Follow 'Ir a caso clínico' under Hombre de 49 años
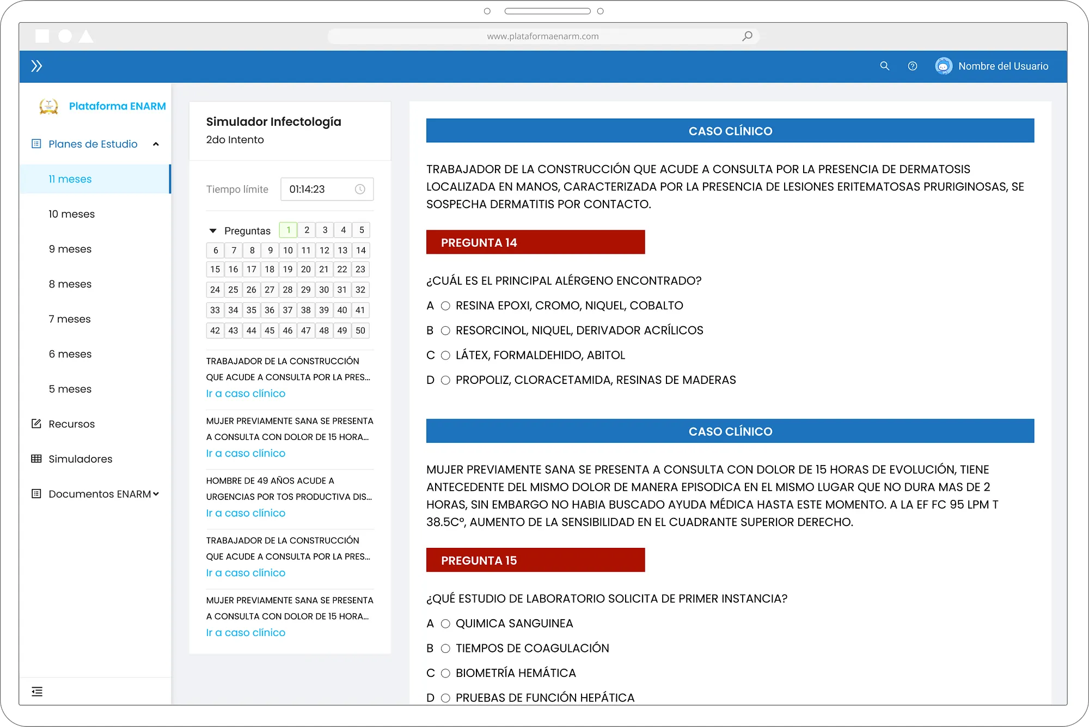 246,513
